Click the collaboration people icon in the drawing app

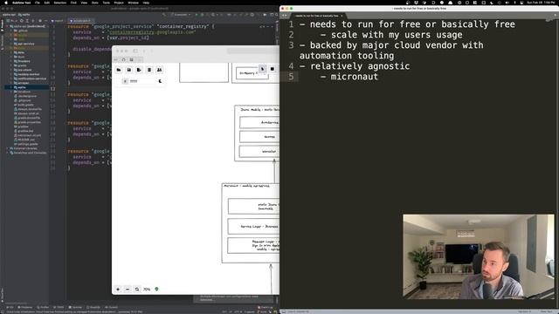point(159,70)
